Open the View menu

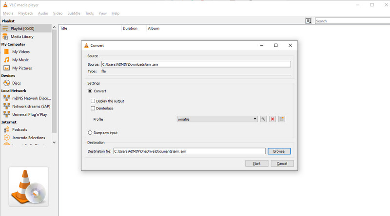(102, 13)
